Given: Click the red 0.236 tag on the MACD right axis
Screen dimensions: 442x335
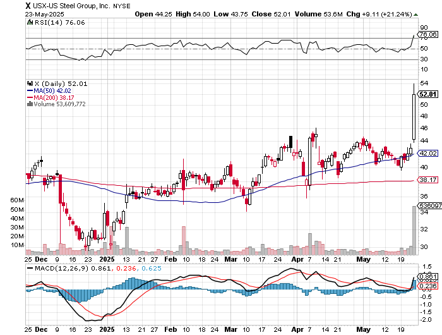Looking at the screenshot, I should (428, 286).
